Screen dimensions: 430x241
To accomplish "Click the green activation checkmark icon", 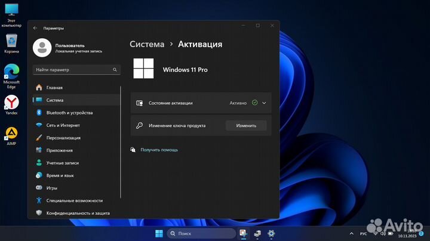I will (x=255, y=103).
